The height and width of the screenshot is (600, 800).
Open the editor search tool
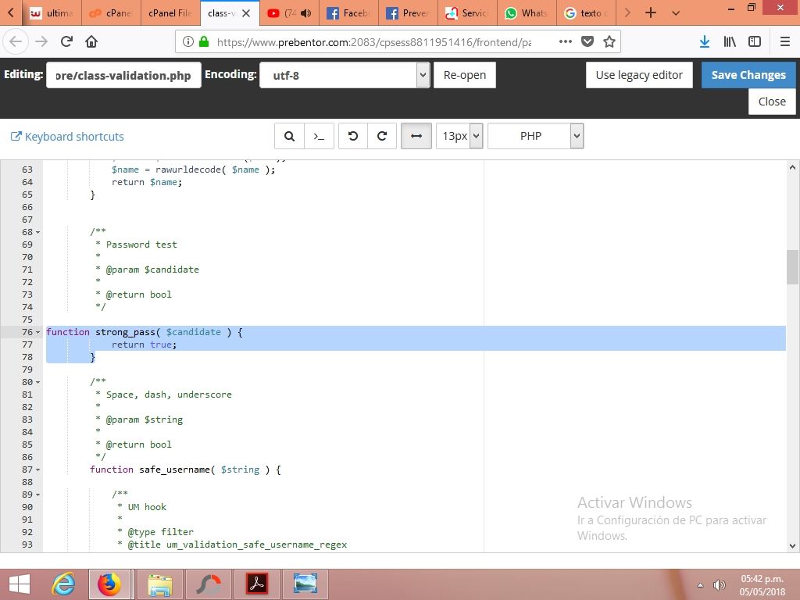pyautogui.click(x=289, y=136)
